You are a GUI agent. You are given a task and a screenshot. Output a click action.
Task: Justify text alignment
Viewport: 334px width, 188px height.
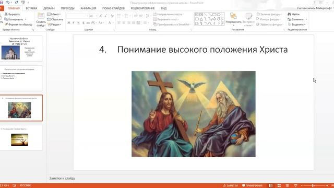[x=134, y=23]
